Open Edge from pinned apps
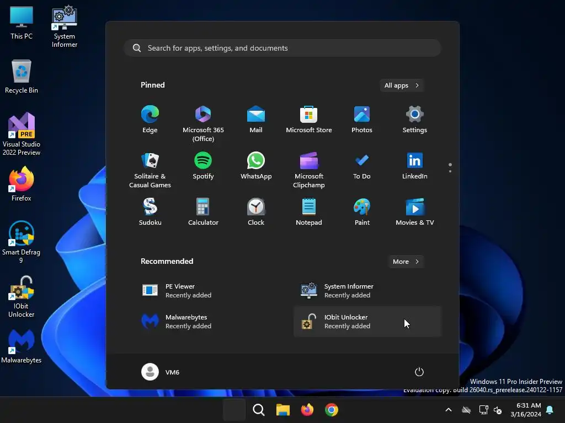This screenshot has height=423, width=565. tap(150, 120)
